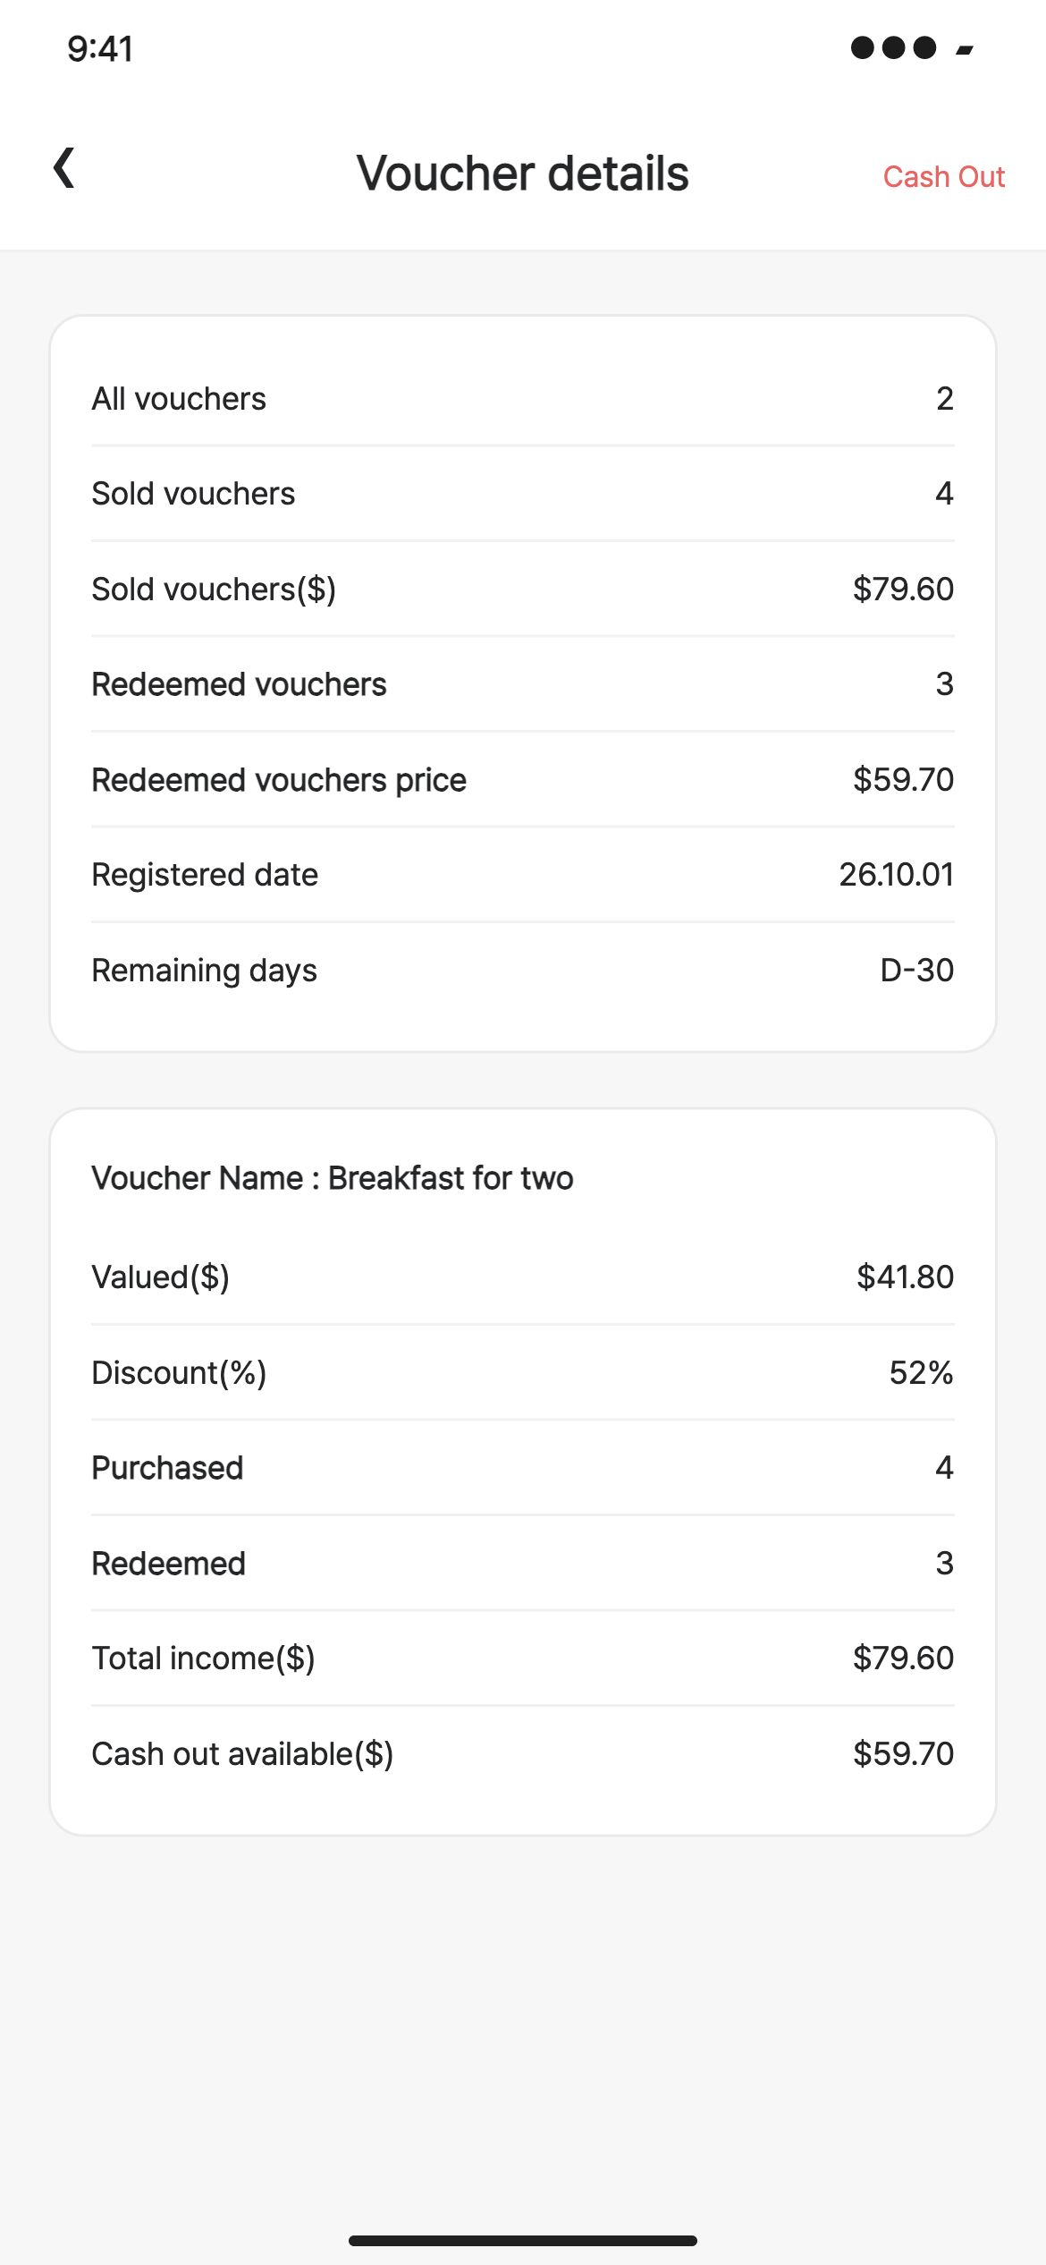Tap the 9:41 clock in status bar
Image resolution: width=1046 pixels, height=2265 pixels.
point(100,49)
